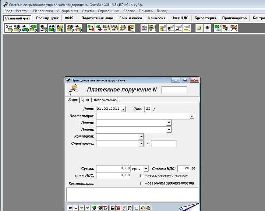Open the currency 'грн.' dropdown
Image resolution: width=265 pixels, height=211 pixels.
[x=146, y=168]
